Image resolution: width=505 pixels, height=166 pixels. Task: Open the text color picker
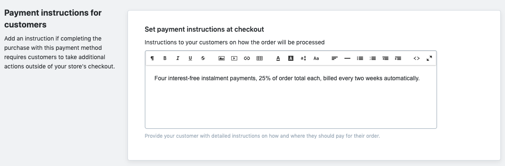click(x=278, y=58)
